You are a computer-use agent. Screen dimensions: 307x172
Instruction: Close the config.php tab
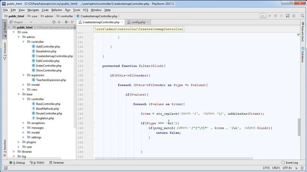tap(148, 22)
